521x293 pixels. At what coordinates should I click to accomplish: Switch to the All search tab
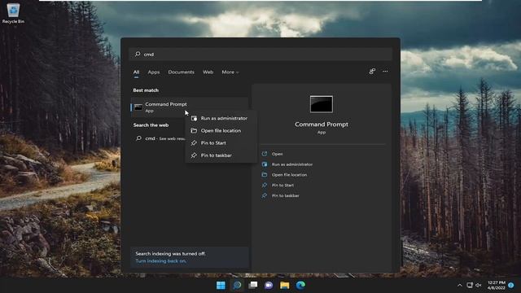(x=136, y=72)
